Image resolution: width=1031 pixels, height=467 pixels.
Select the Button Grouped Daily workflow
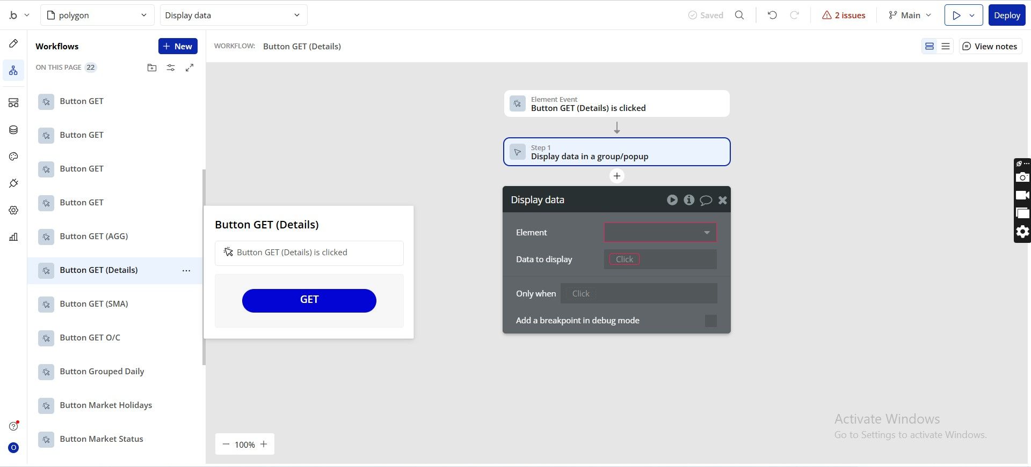click(x=115, y=372)
